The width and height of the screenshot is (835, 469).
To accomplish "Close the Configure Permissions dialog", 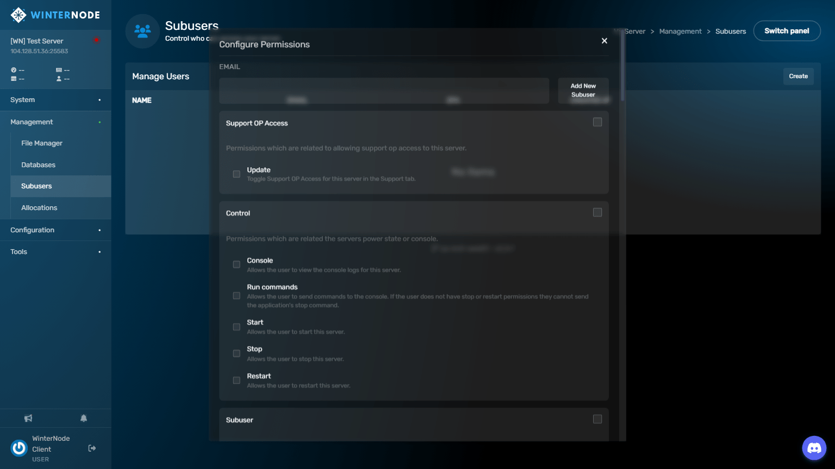I will click(604, 41).
